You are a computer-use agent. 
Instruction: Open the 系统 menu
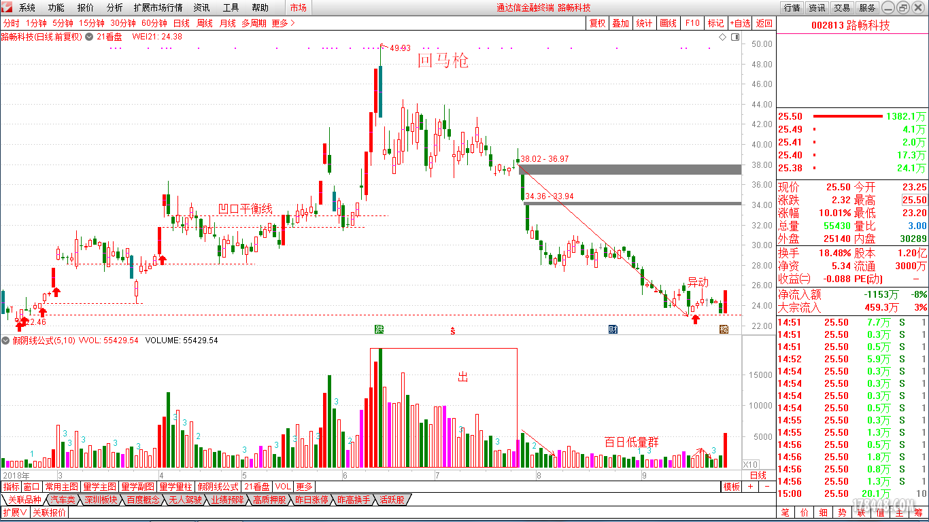pyautogui.click(x=27, y=7)
